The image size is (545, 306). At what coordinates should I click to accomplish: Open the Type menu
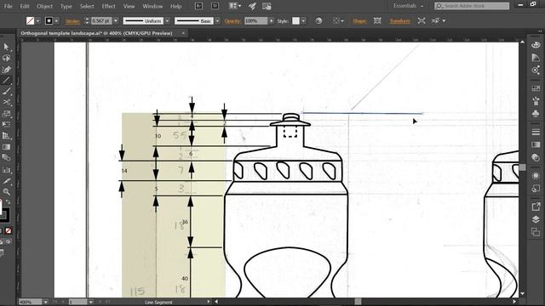pos(66,6)
